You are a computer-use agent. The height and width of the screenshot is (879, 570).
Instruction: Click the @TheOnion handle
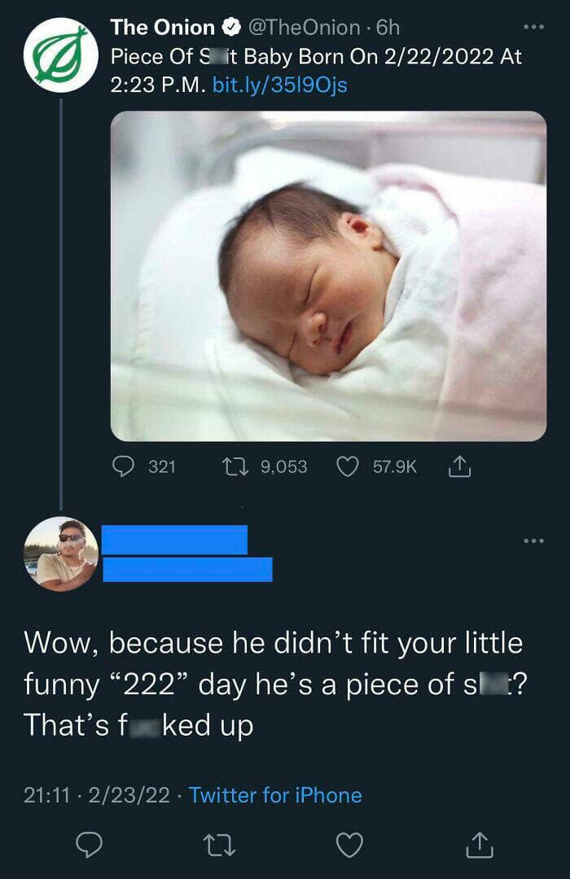302,28
